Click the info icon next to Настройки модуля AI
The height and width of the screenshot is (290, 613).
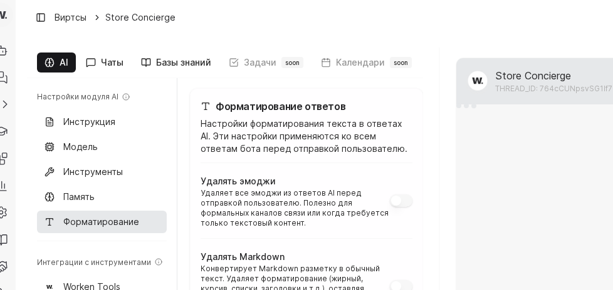pyautogui.click(x=126, y=97)
